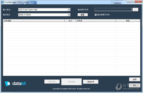The height and width of the screenshot is (93, 143).
Task: Browse for output folder with the ... button
Action: (x=135, y=10)
